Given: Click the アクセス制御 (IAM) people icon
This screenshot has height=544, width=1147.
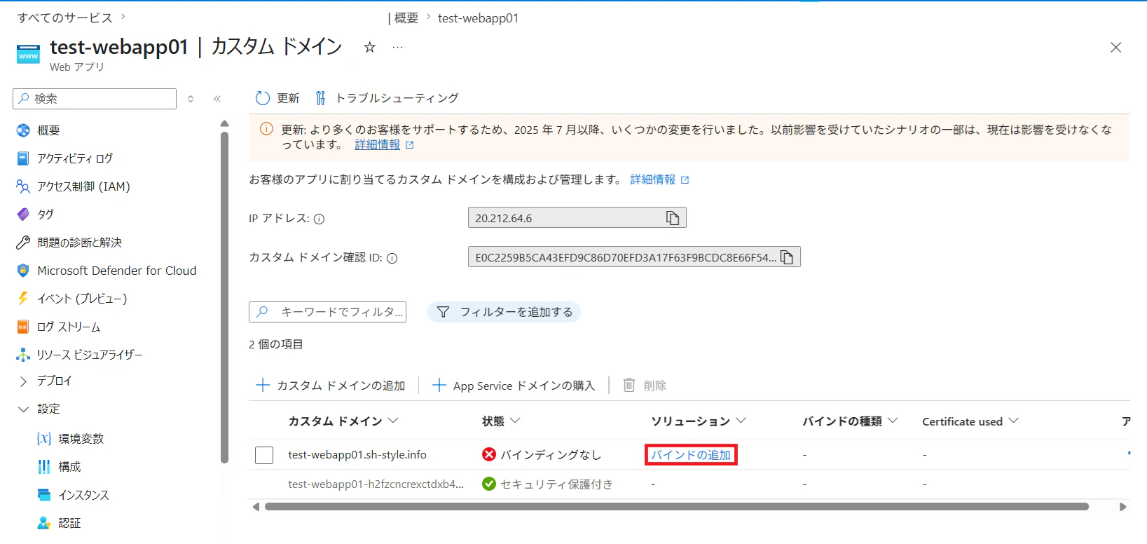Looking at the screenshot, I should click(23, 186).
